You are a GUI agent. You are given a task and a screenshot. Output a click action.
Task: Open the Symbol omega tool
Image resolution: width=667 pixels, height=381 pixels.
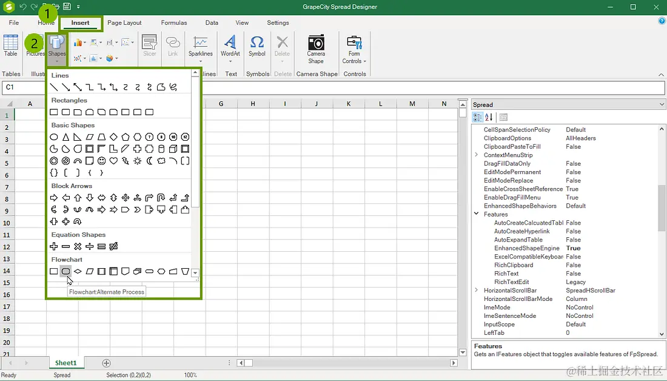[x=257, y=46]
